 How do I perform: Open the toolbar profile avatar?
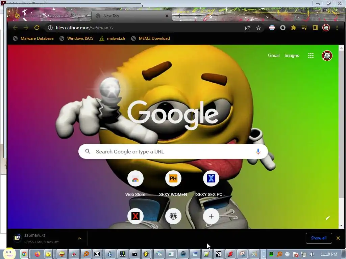[x=326, y=28]
